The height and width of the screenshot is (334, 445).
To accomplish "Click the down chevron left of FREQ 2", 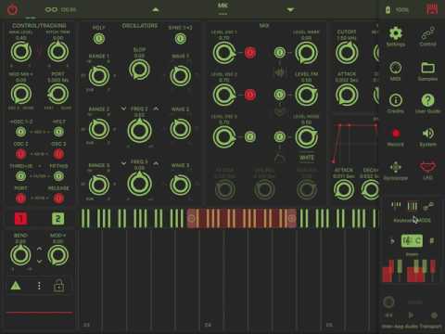I will pos(123,109).
